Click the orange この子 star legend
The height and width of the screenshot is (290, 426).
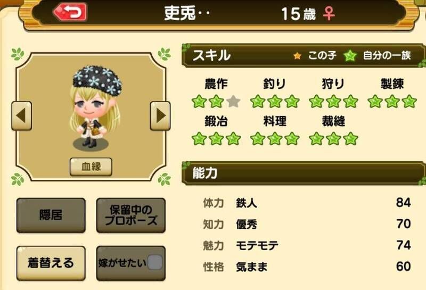(297, 56)
